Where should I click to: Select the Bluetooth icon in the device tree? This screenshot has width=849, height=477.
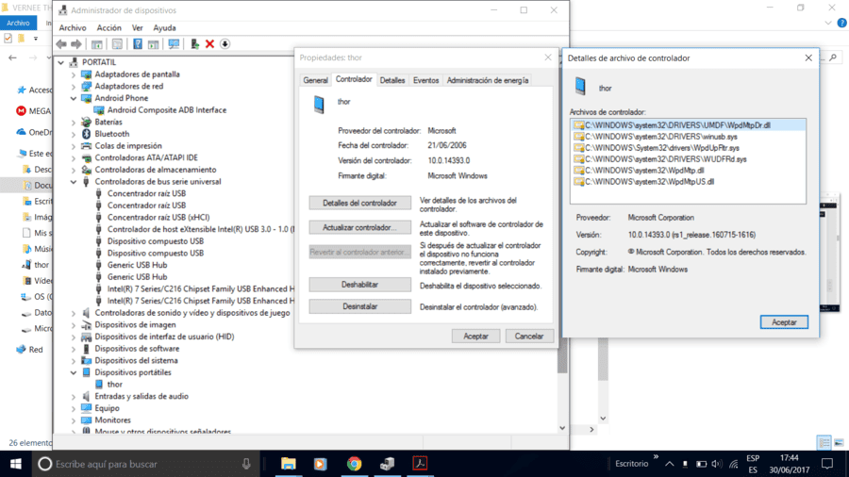[x=86, y=134]
